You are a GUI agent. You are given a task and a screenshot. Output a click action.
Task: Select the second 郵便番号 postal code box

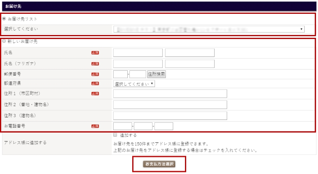coord(138,74)
